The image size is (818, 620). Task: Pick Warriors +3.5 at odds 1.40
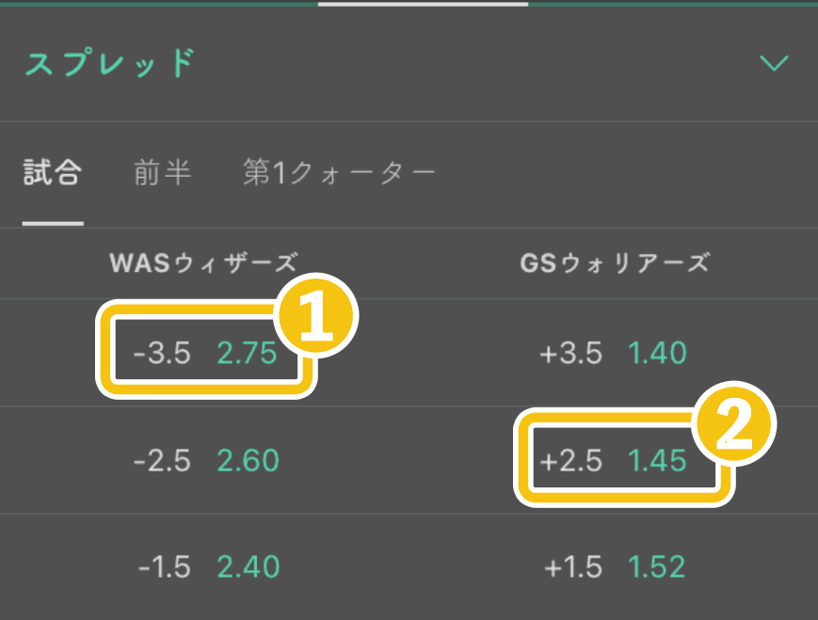click(x=613, y=353)
